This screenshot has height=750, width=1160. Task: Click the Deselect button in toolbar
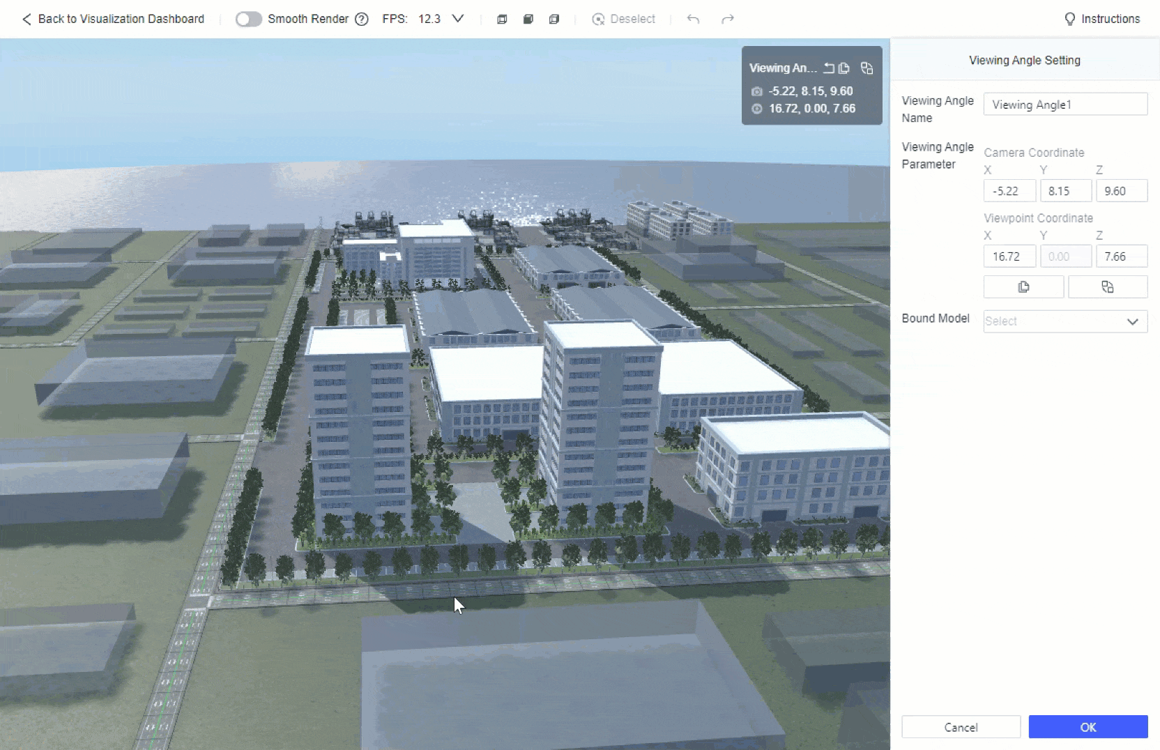(623, 20)
